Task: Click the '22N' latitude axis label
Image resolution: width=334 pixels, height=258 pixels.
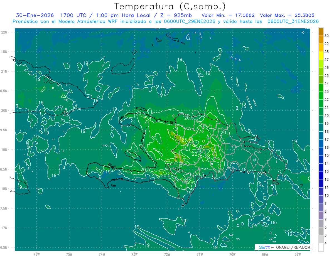Action: coord(4,32)
